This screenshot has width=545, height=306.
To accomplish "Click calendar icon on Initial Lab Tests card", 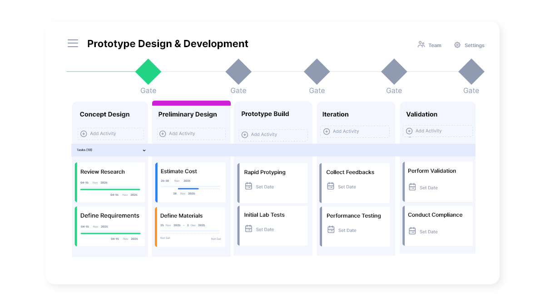I will coord(248,229).
